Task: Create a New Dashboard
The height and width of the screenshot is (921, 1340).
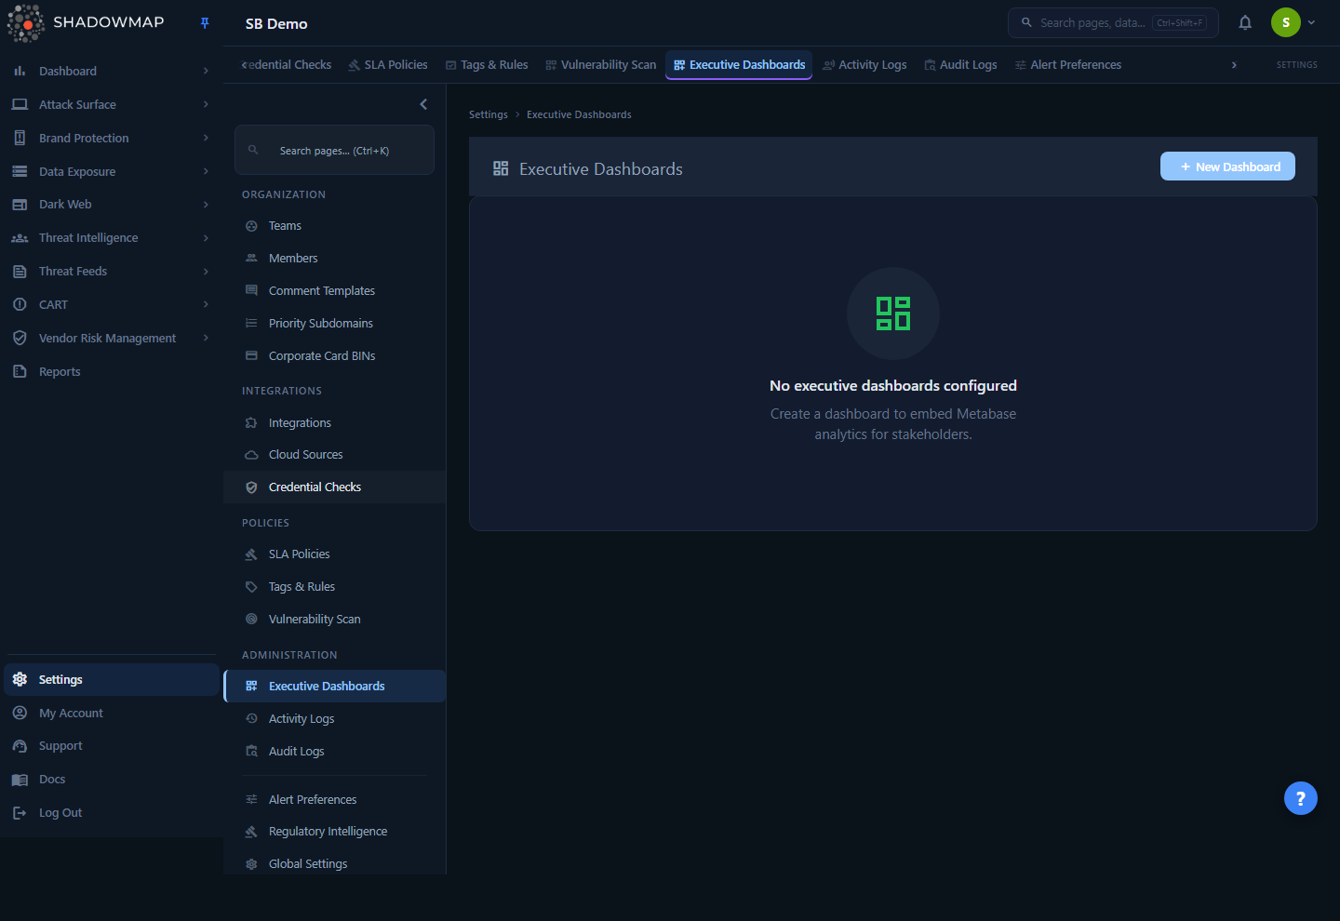Action: click(x=1227, y=167)
